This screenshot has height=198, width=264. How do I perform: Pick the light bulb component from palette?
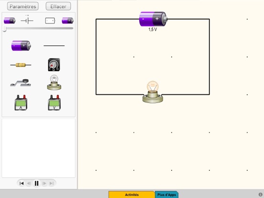pyautogui.click(x=54, y=82)
